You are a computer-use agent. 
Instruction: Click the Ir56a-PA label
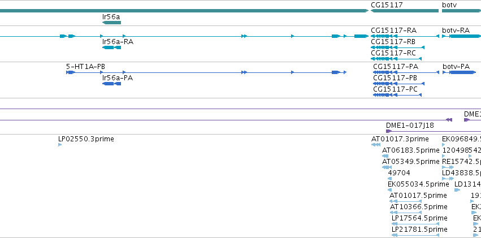point(118,78)
